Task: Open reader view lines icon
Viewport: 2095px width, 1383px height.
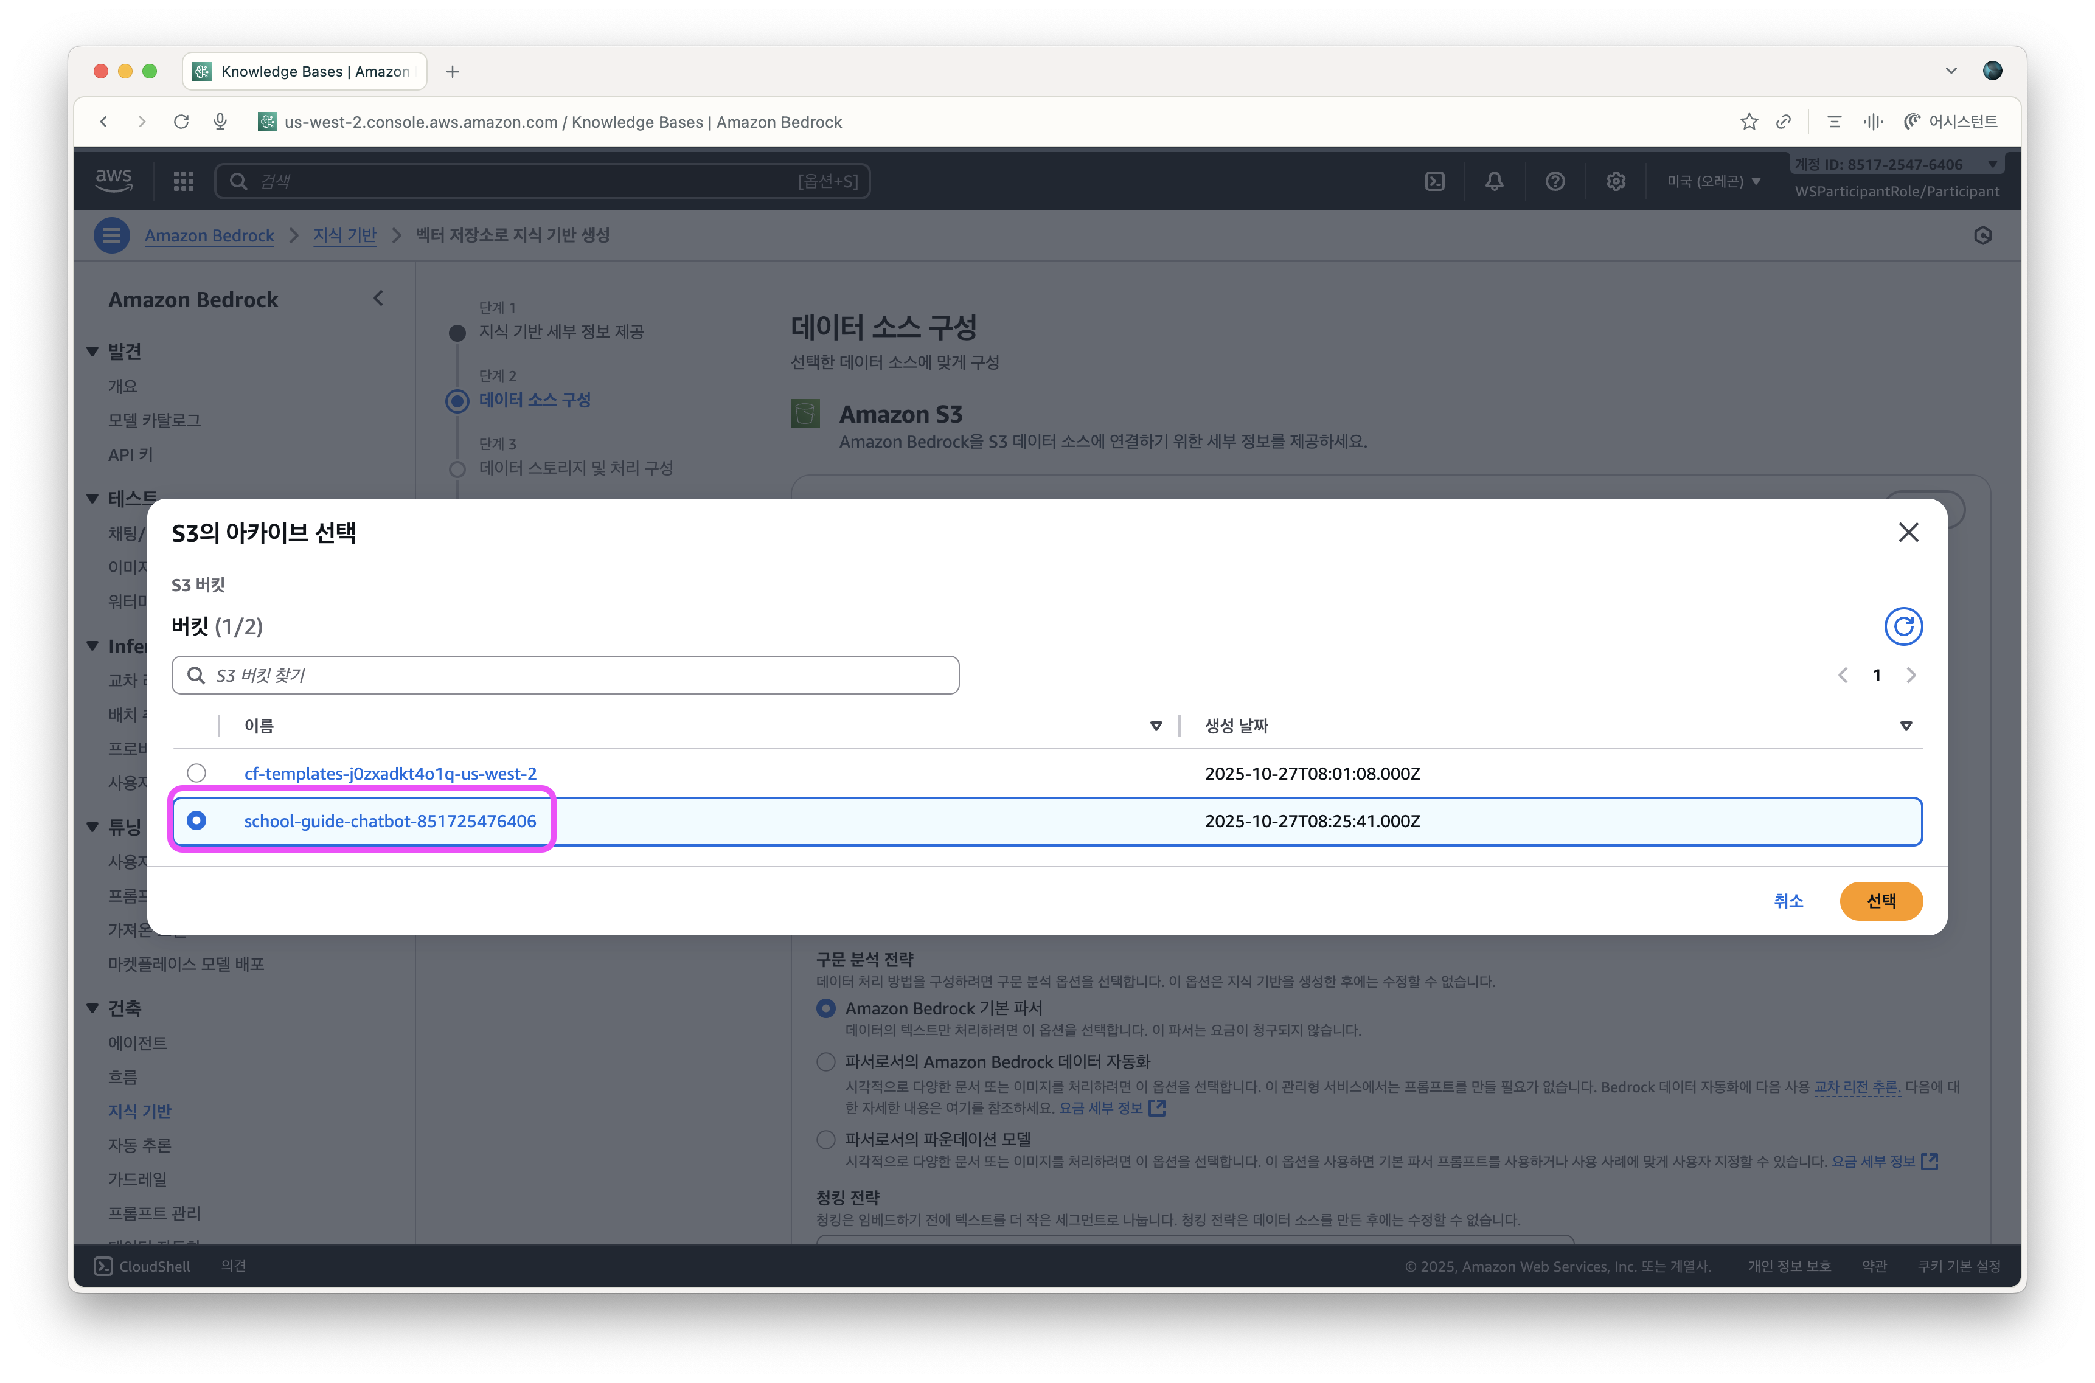Action: pyautogui.click(x=1835, y=122)
